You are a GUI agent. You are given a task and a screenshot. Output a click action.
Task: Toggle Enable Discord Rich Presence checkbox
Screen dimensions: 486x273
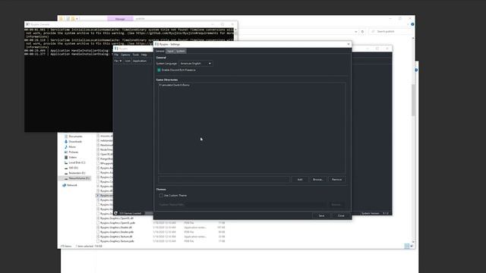click(159, 70)
